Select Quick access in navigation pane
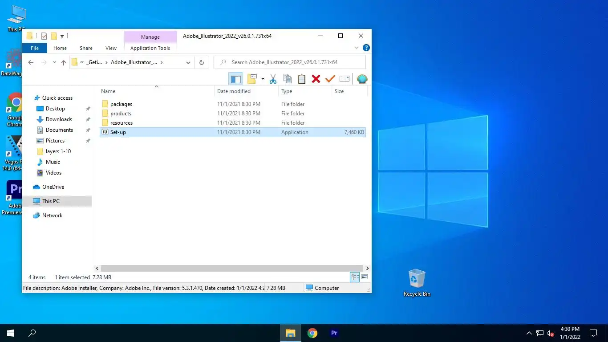Image resolution: width=608 pixels, height=342 pixels. (x=57, y=98)
